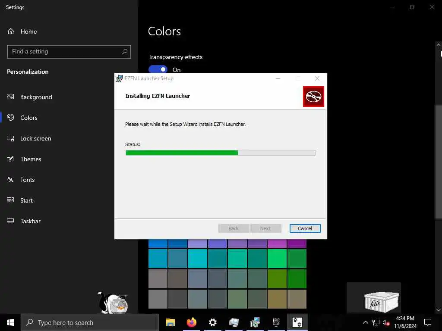Open Start personalization settings
Image resolution: width=442 pixels, height=331 pixels.
26,200
